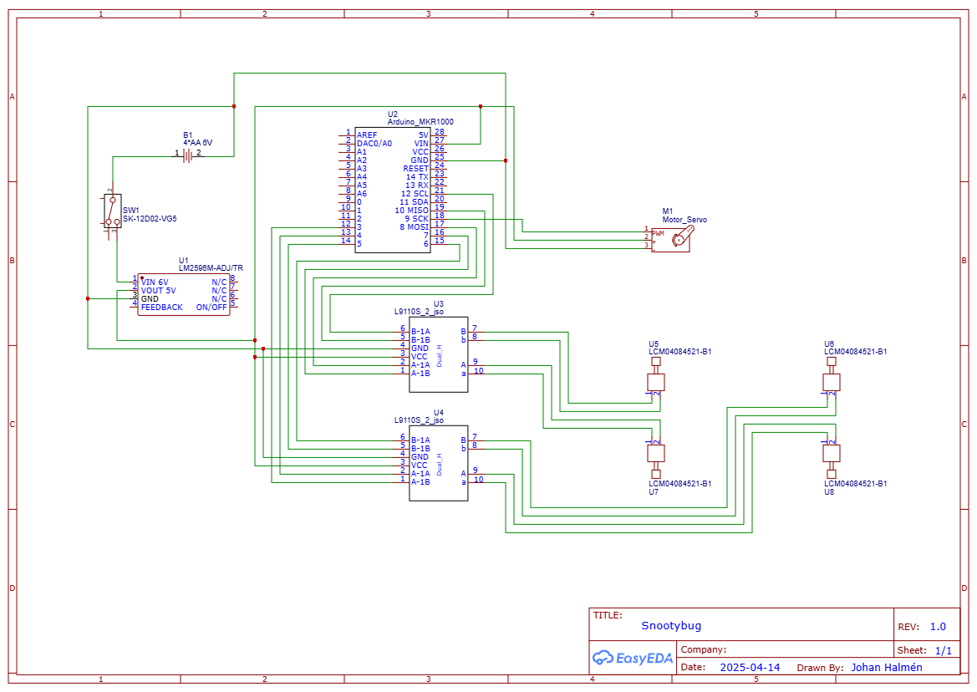Select the U5 motor symbol
977x692 pixels.
click(x=655, y=378)
